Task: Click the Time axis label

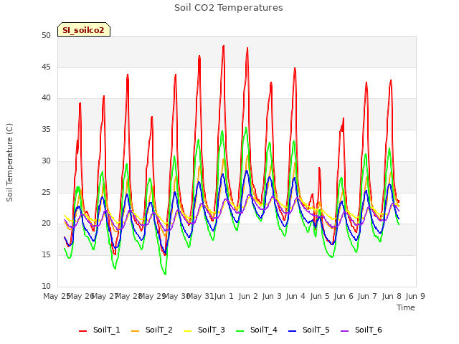Action: coord(406,307)
